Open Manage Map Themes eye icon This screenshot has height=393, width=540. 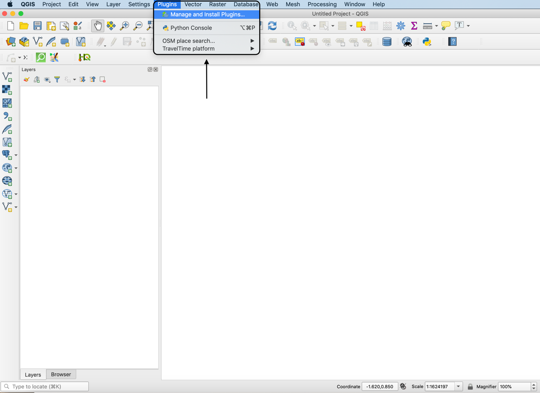(47, 80)
